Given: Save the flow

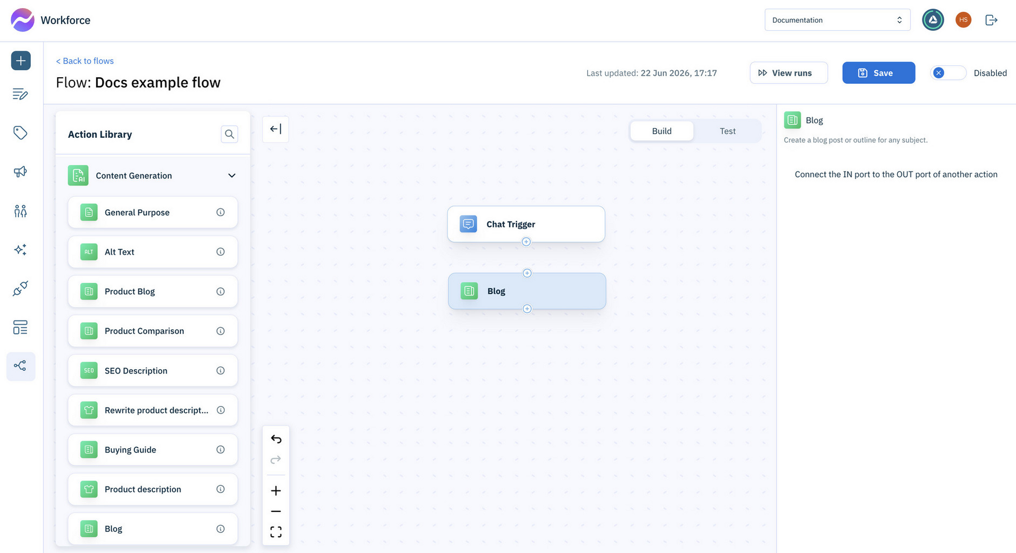Looking at the screenshot, I should click(879, 73).
